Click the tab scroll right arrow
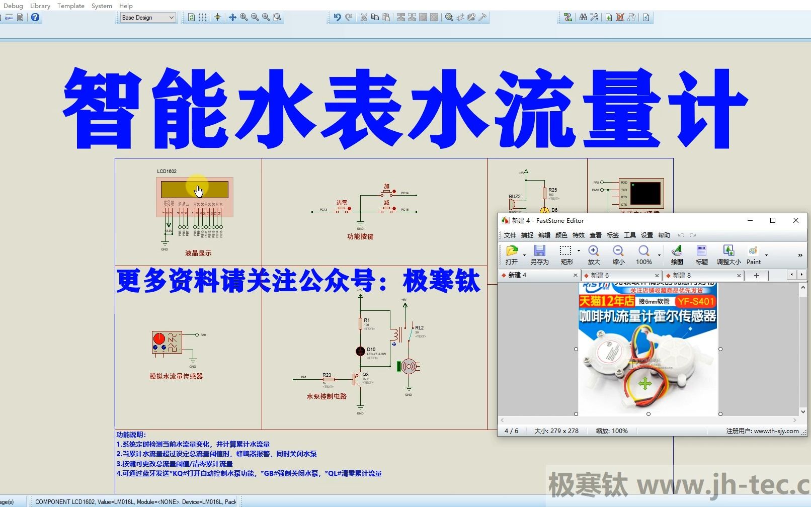Image resolution: width=811 pixels, height=507 pixels. point(801,275)
